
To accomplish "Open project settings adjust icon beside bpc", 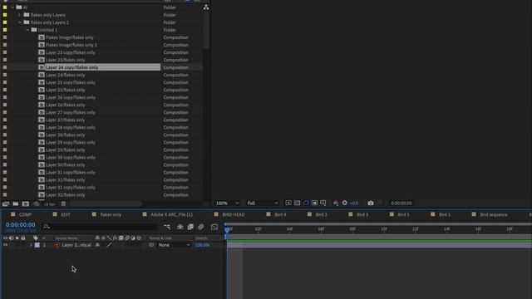I will [36, 203].
